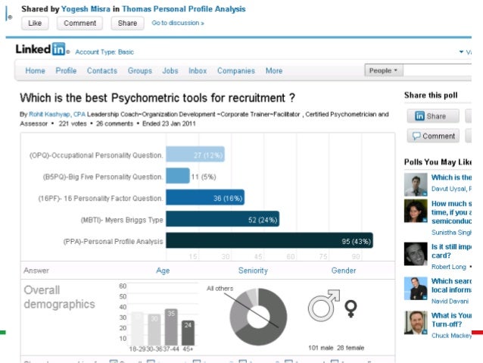Click the '26 comments' text
The height and width of the screenshot is (363, 483).
tap(114, 124)
